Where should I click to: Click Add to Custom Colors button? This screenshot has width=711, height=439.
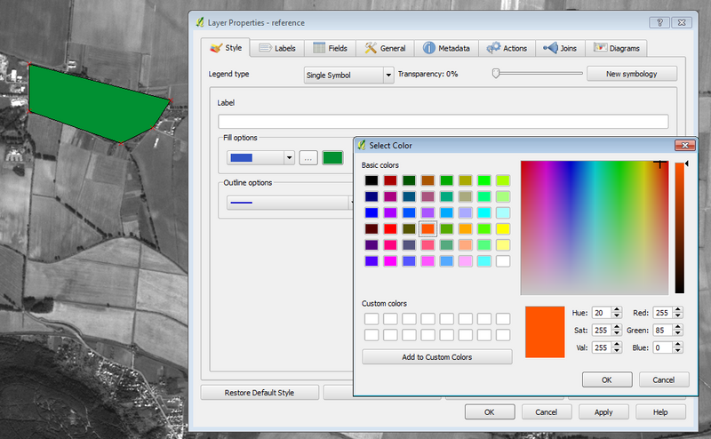coord(437,357)
